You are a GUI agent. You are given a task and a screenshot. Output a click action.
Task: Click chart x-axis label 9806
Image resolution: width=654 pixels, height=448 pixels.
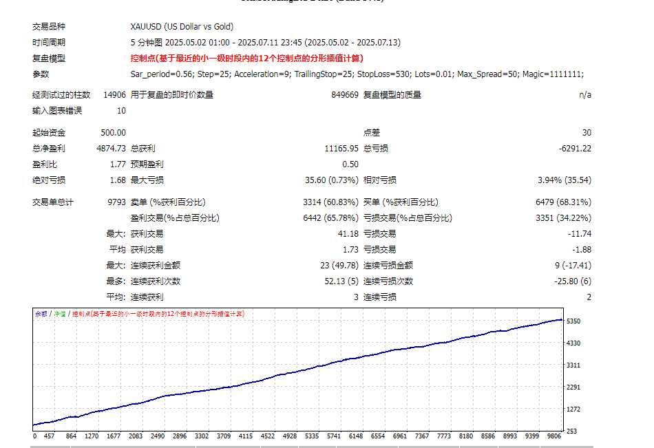554,436
